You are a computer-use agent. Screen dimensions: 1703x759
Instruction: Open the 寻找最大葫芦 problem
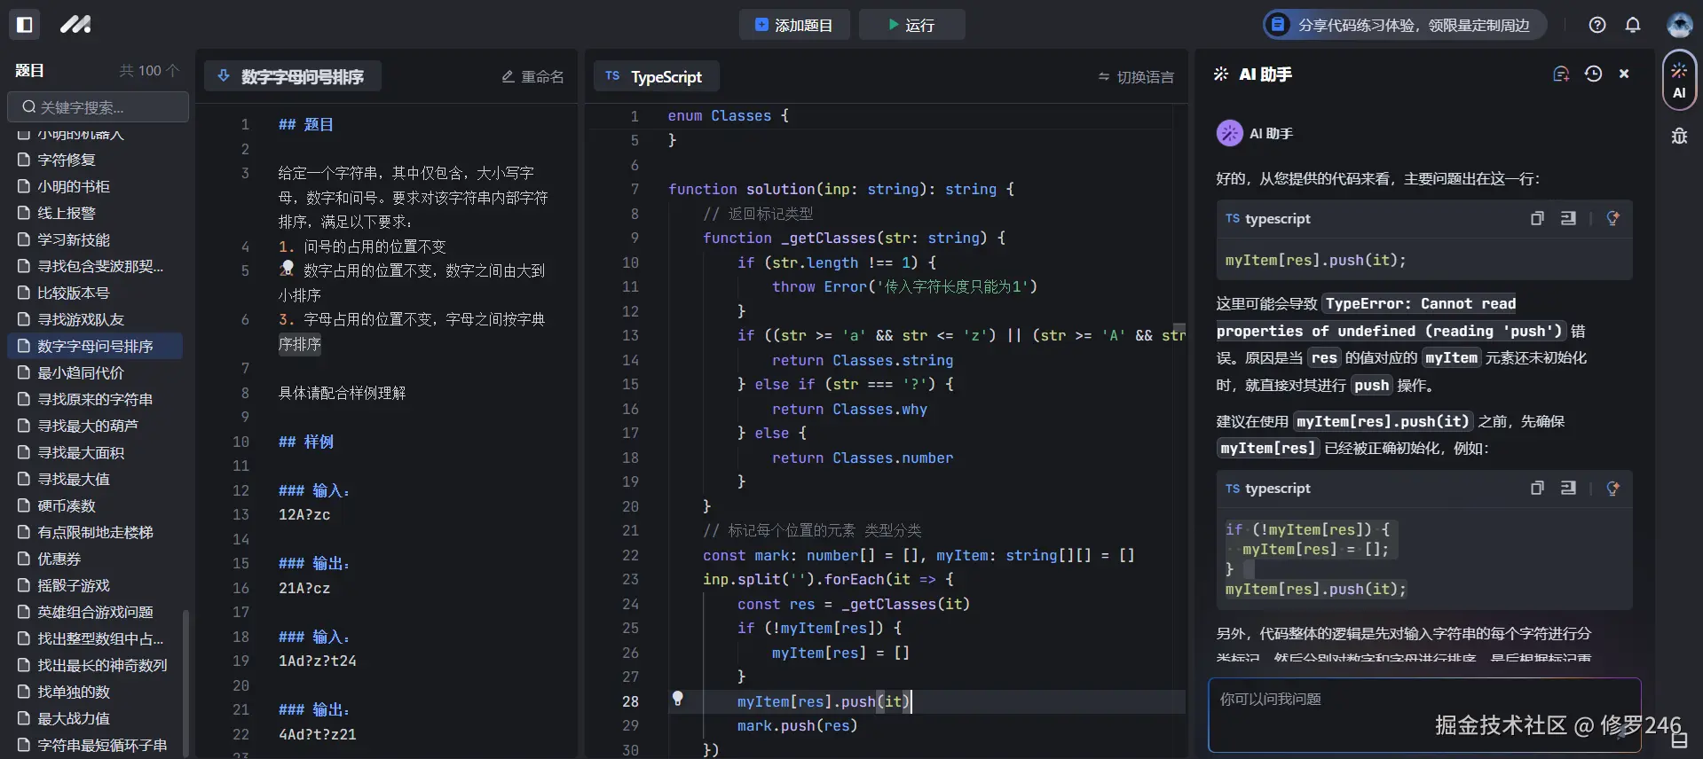click(87, 426)
